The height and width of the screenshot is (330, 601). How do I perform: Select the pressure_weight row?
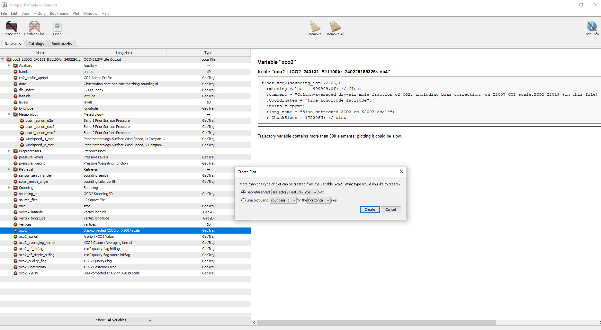[125, 163]
